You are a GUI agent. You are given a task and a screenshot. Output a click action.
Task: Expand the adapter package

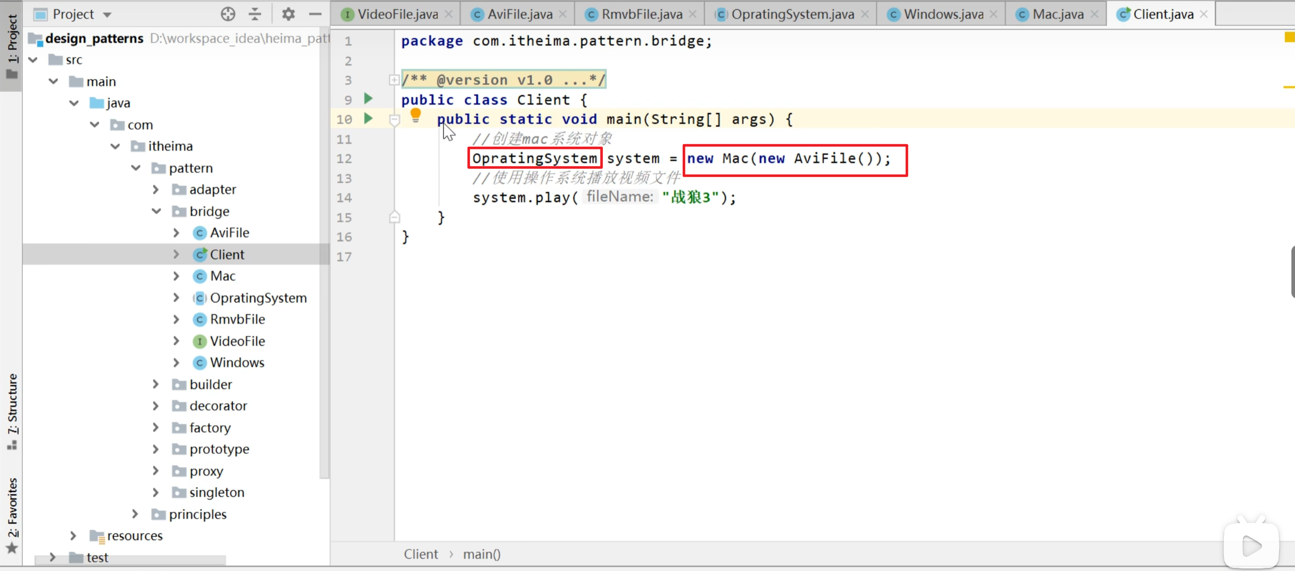(x=156, y=189)
